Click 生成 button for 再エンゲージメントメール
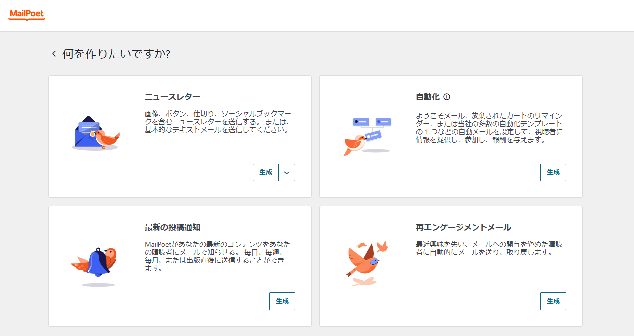This screenshot has height=336, width=634. click(553, 301)
